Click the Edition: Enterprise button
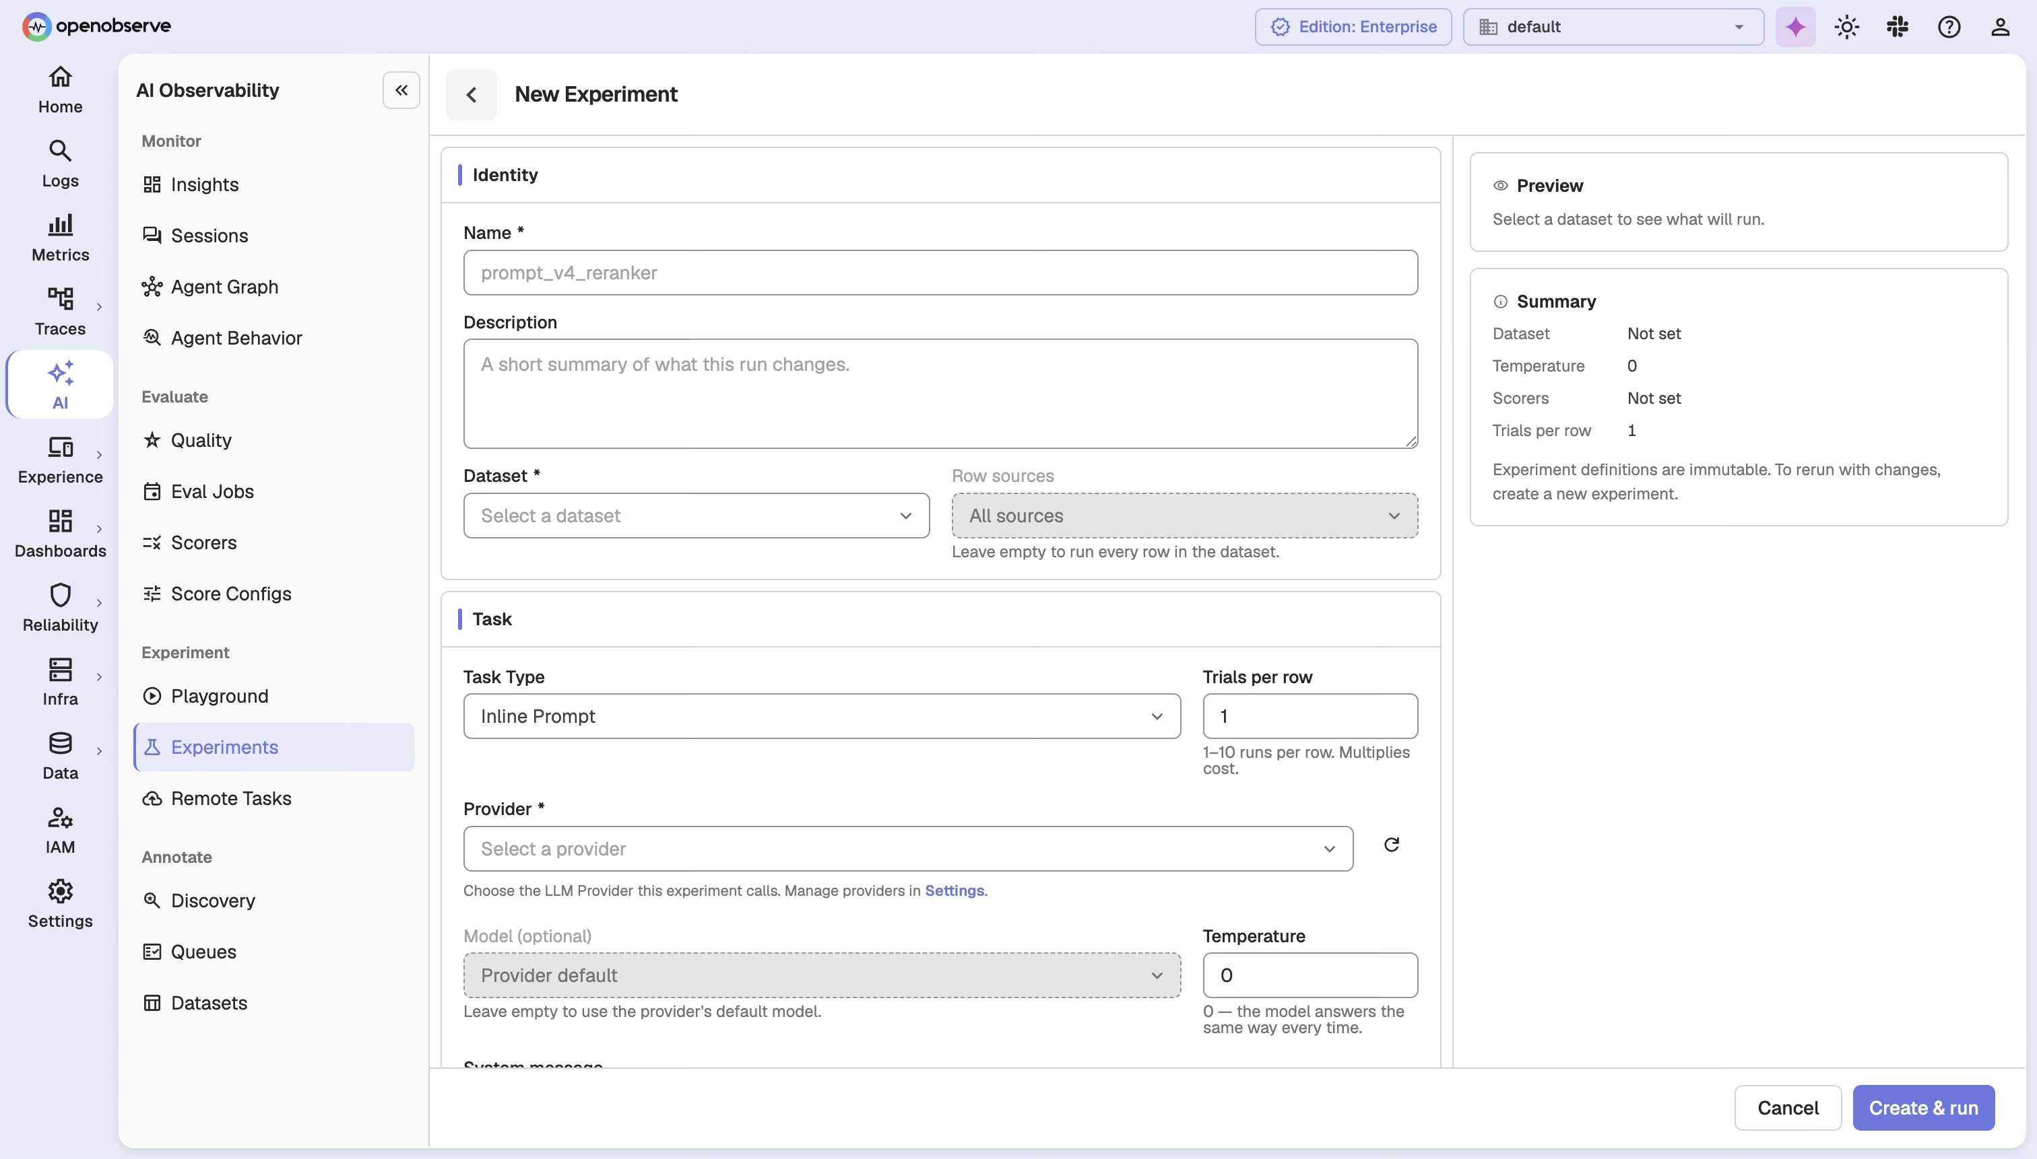This screenshot has height=1159, width=2037. pyautogui.click(x=1353, y=27)
